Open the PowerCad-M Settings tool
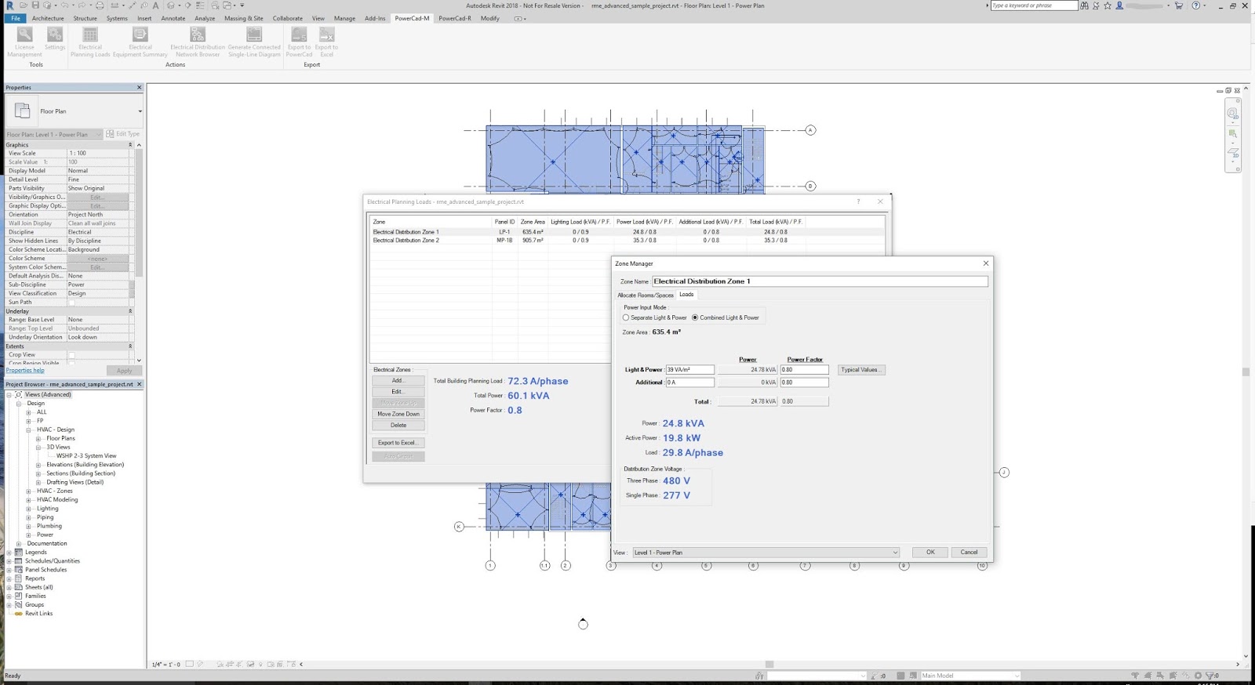1255x685 pixels. coord(54,35)
